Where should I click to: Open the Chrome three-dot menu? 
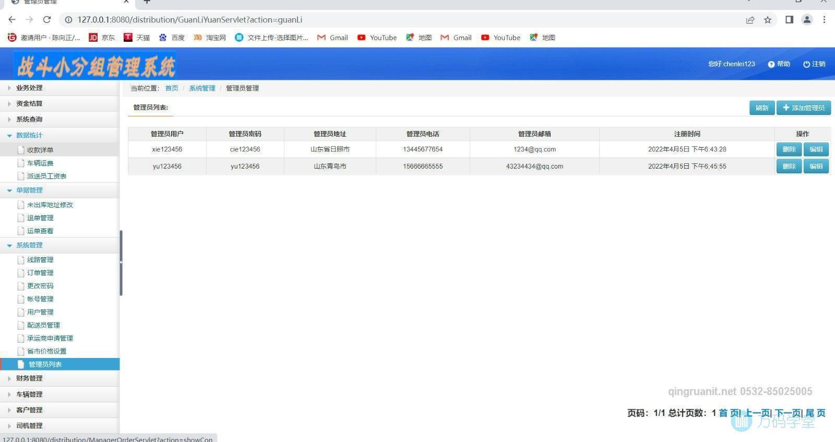click(x=824, y=20)
